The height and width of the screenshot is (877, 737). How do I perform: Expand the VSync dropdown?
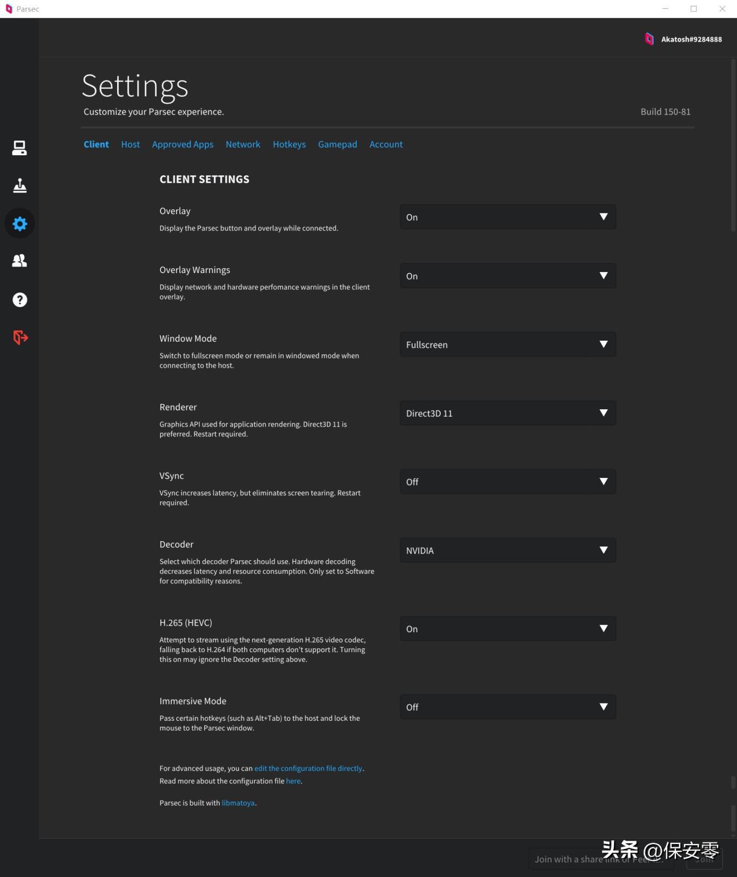click(x=507, y=482)
